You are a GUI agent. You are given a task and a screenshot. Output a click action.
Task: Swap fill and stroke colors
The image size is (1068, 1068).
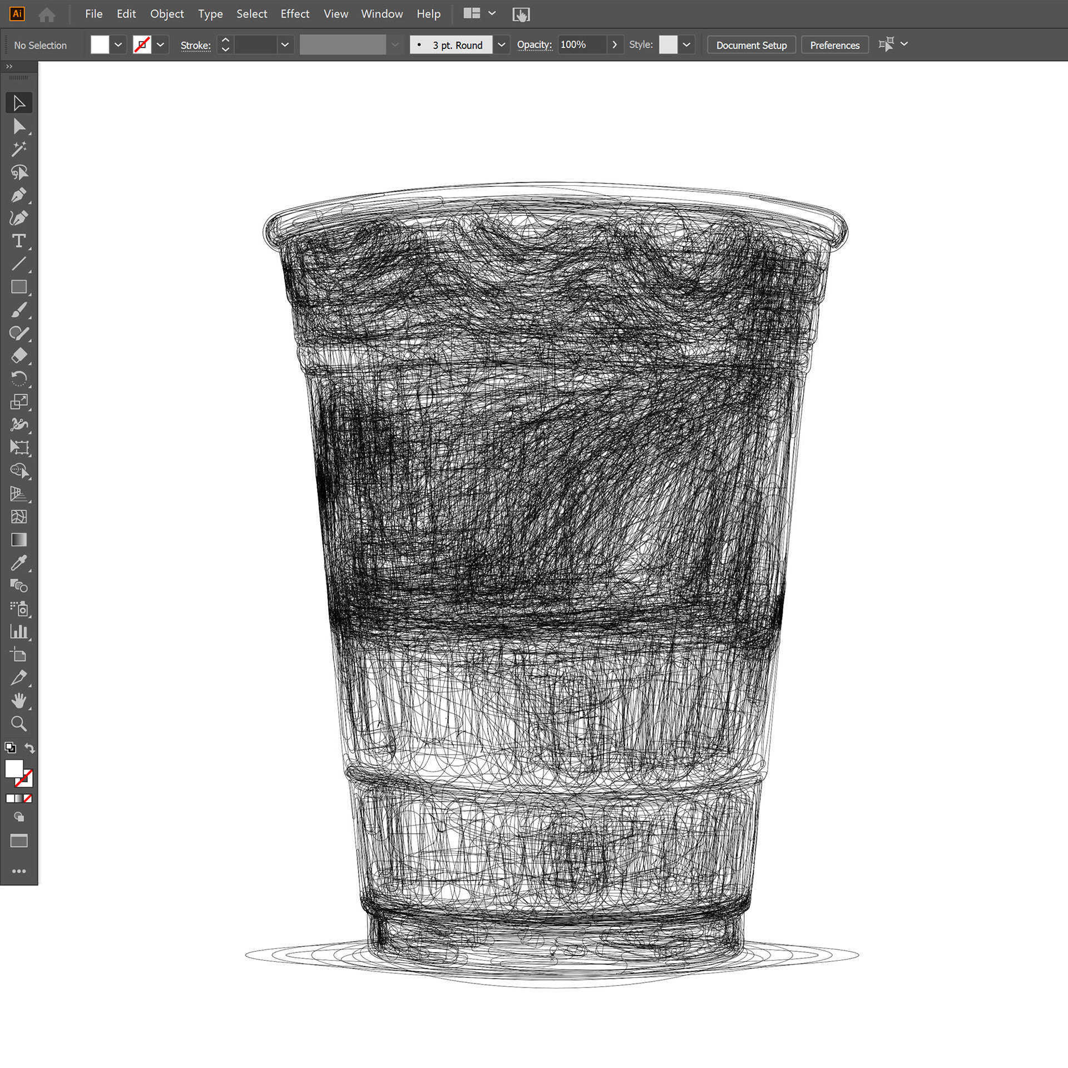30,748
